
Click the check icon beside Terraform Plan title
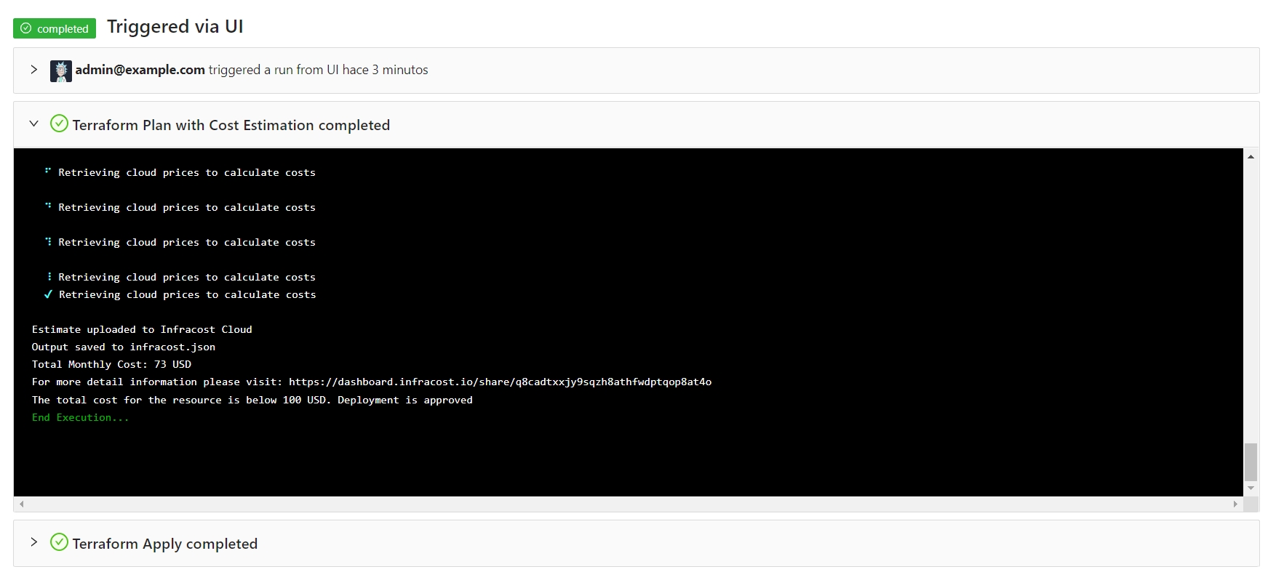click(x=59, y=124)
